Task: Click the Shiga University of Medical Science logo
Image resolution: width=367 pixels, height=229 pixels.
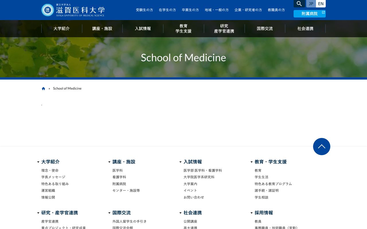Action: (73, 10)
